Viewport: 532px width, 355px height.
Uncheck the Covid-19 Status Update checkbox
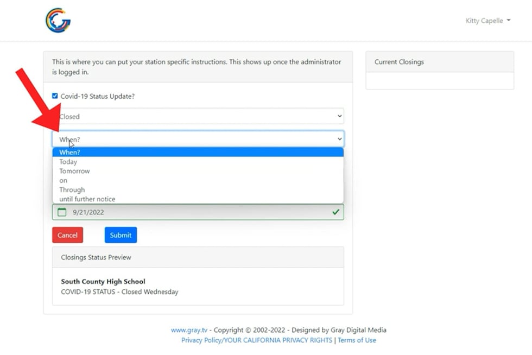point(55,96)
